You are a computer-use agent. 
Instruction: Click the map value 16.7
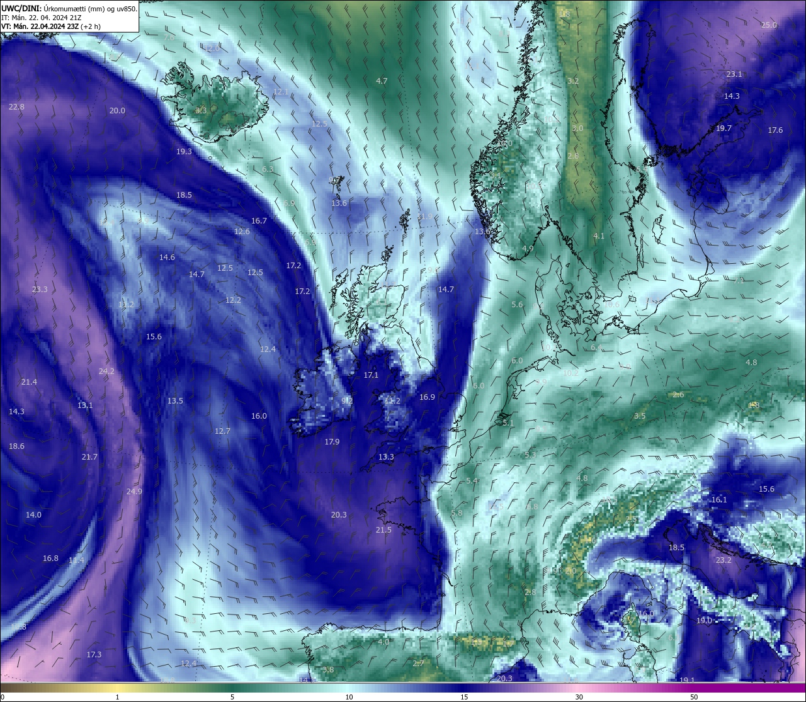coord(259,221)
